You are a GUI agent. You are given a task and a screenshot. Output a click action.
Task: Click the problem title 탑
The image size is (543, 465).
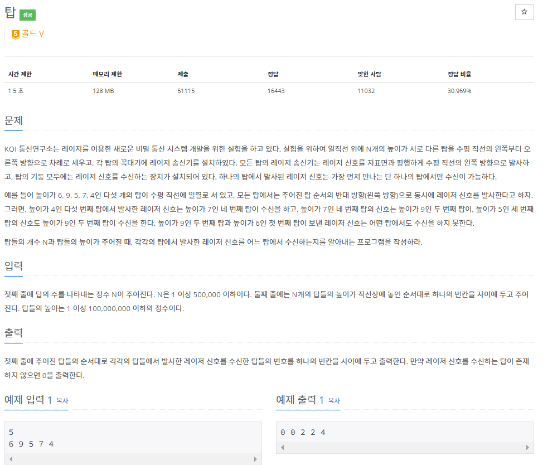click(10, 13)
